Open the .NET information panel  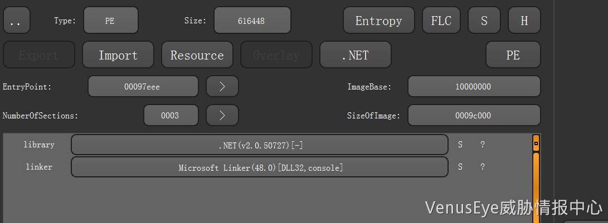355,55
